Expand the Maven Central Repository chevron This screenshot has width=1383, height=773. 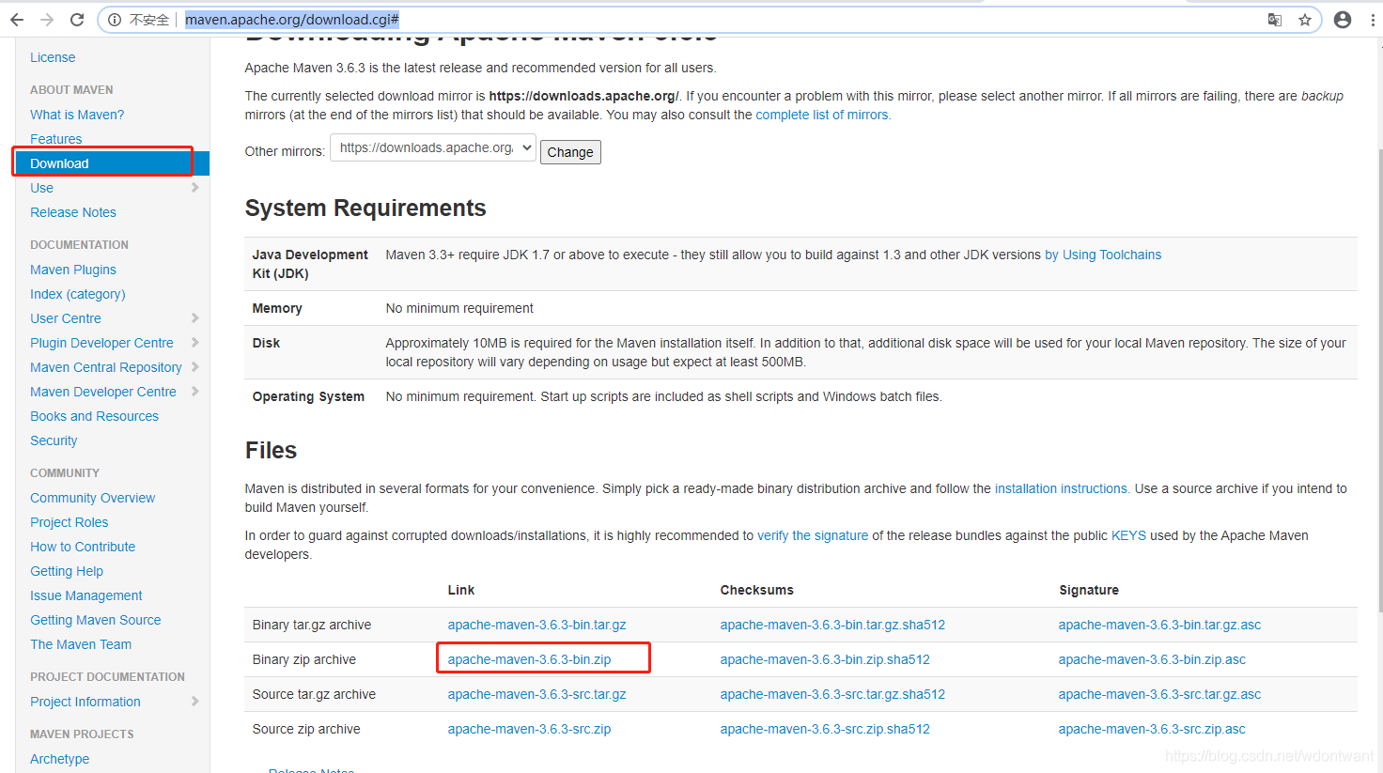194,367
